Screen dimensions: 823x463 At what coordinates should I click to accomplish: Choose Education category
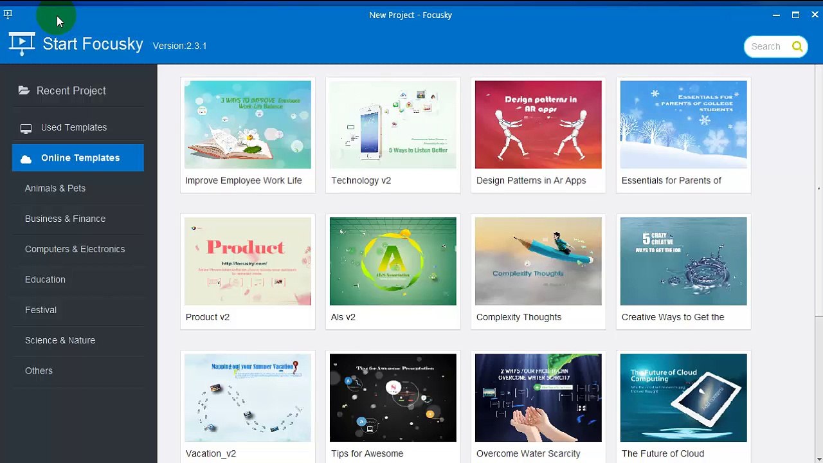[x=45, y=279]
